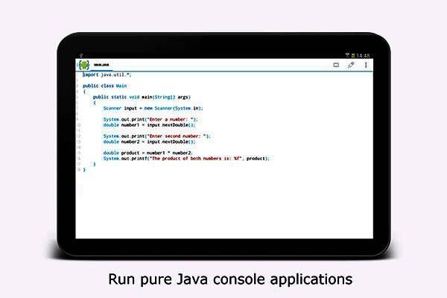
Task: Place cursor on the import java.util line
Action: pos(107,74)
